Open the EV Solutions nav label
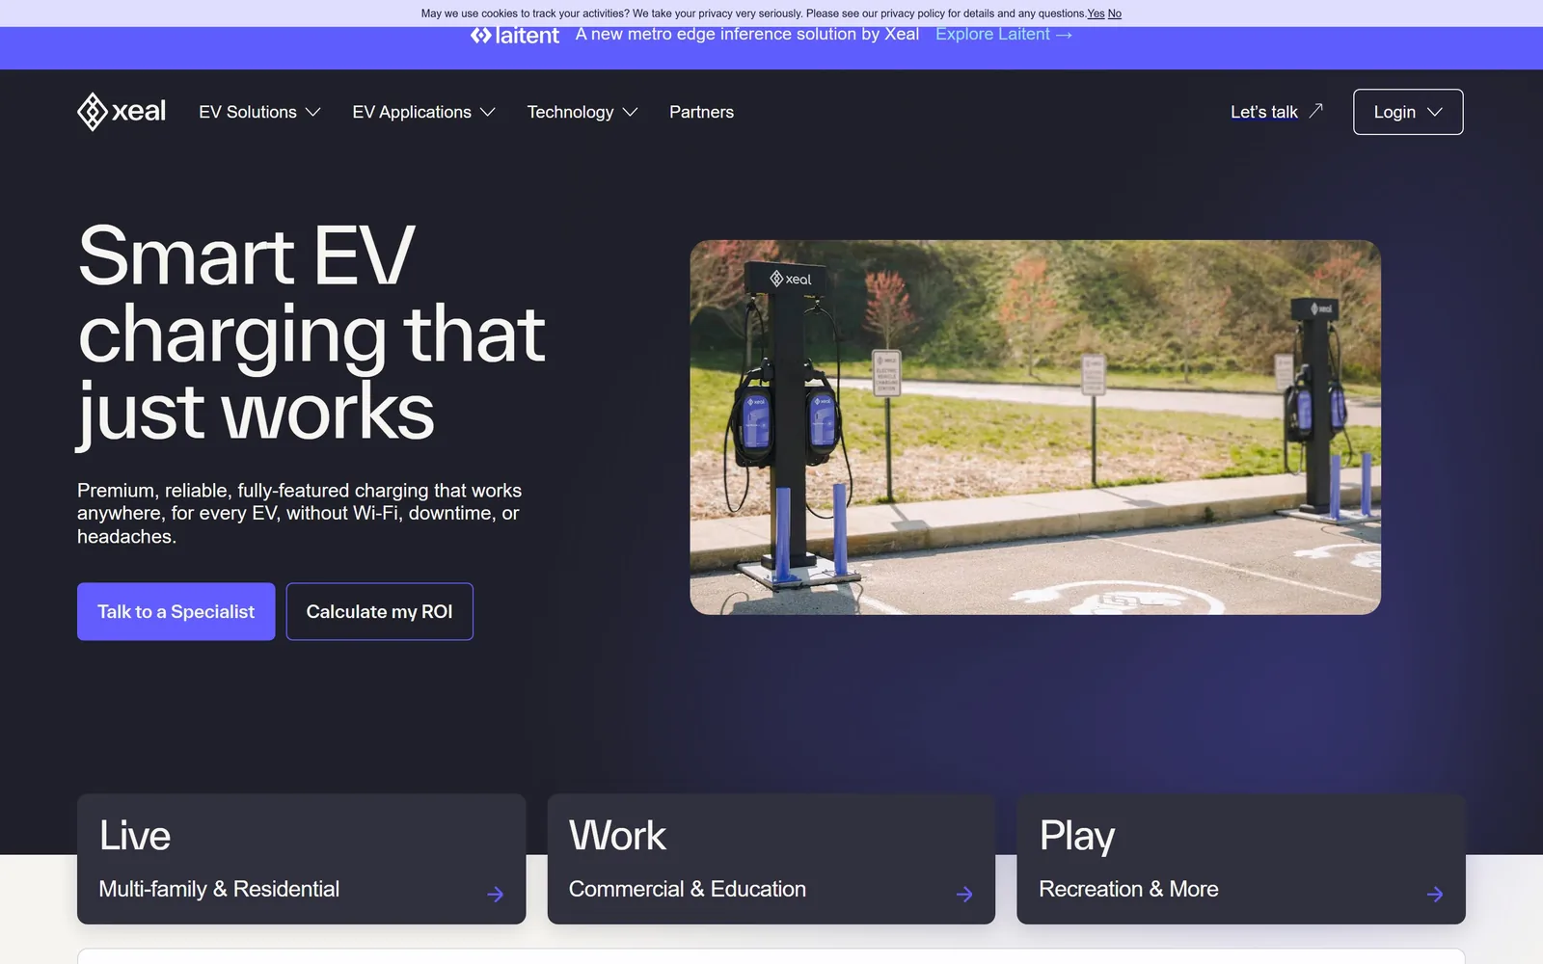 coord(248,112)
